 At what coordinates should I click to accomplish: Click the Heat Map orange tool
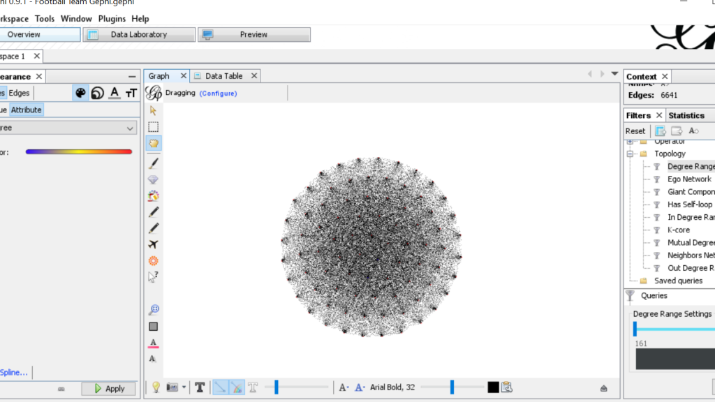153,261
